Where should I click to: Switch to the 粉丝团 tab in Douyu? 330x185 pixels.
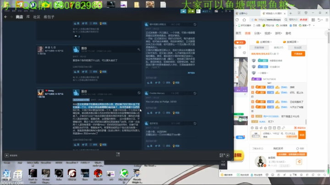[298, 48]
